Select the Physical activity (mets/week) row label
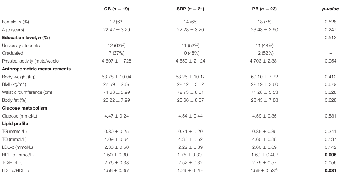Screen dimensions: 344x175 coord(30,61)
